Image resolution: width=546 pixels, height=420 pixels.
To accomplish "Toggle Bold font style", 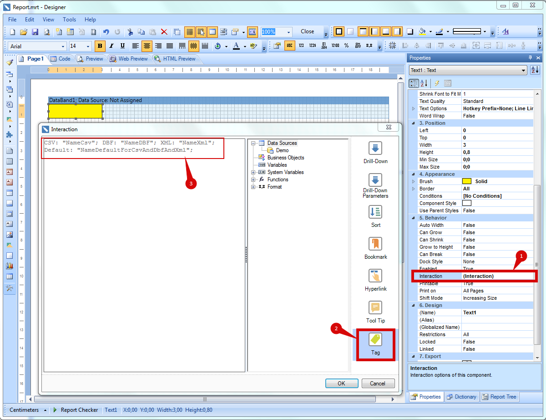I will tap(100, 46).
